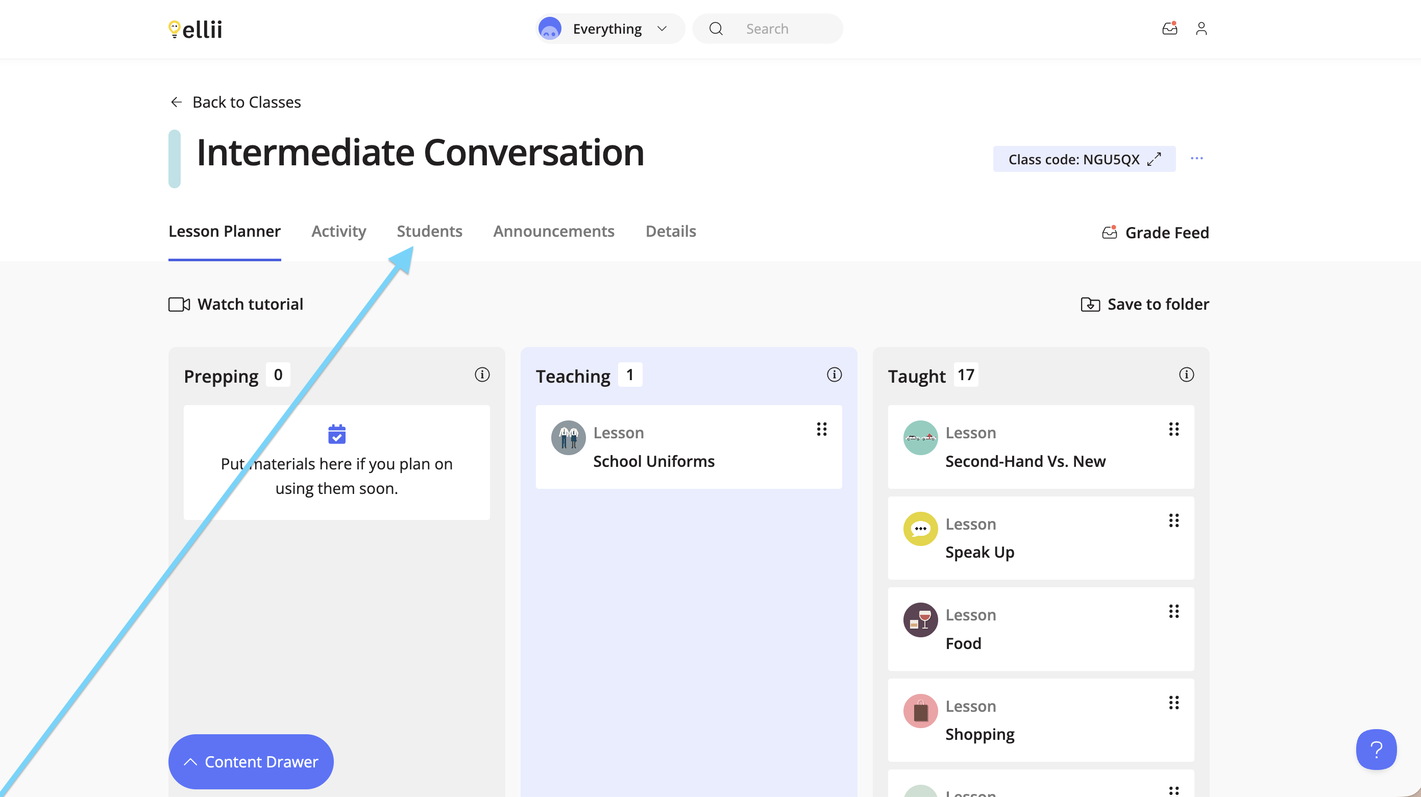Viewport: 1421px width, 797px height.
Task: Show info for the Taught column
Action: [1186, 375]
